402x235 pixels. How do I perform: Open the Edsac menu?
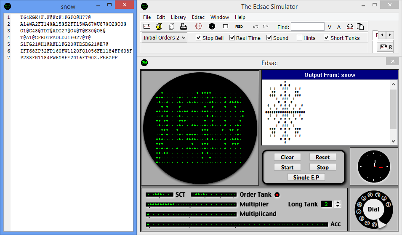click(x=198, y=17)
